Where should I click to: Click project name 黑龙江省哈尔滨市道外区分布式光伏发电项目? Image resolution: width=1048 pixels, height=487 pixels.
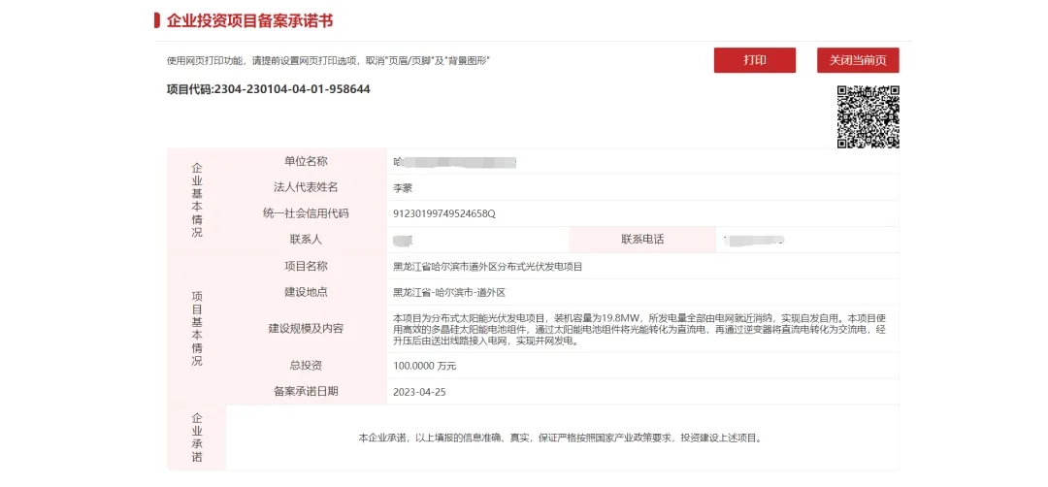point(488,267)
